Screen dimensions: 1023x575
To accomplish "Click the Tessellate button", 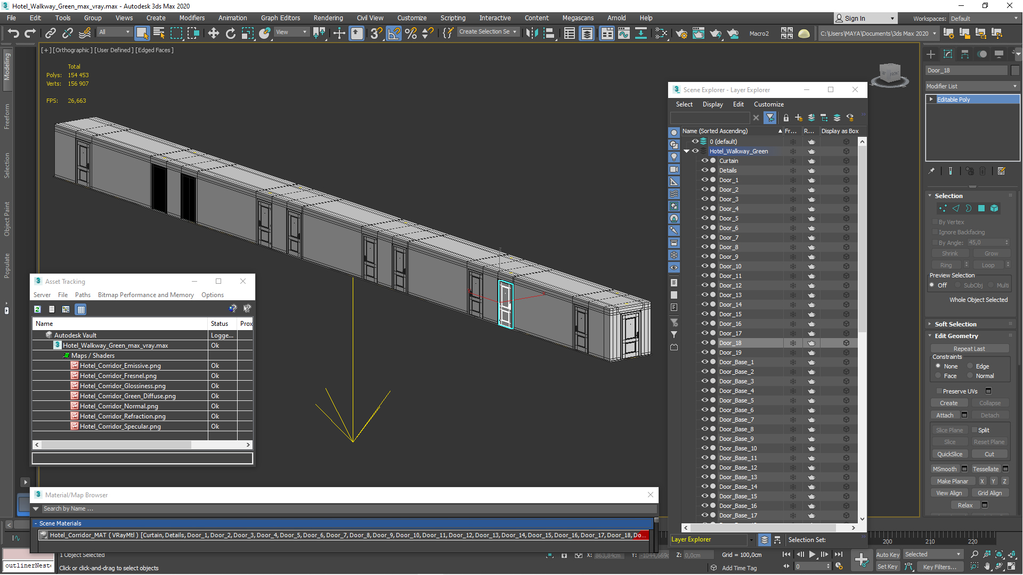I will (985, 469).
